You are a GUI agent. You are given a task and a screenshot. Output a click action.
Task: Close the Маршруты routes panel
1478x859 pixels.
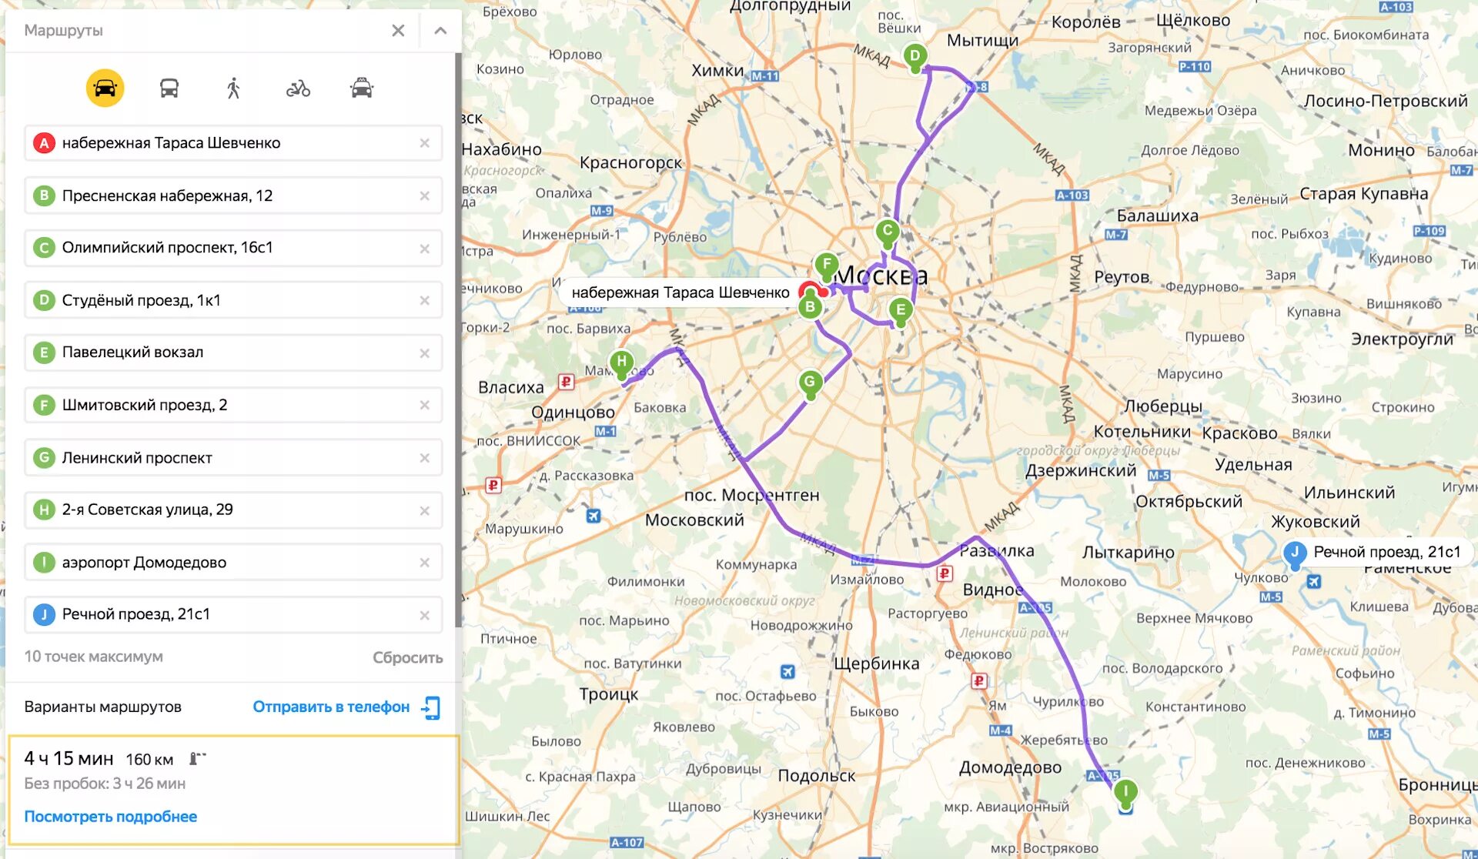point(398,31)
